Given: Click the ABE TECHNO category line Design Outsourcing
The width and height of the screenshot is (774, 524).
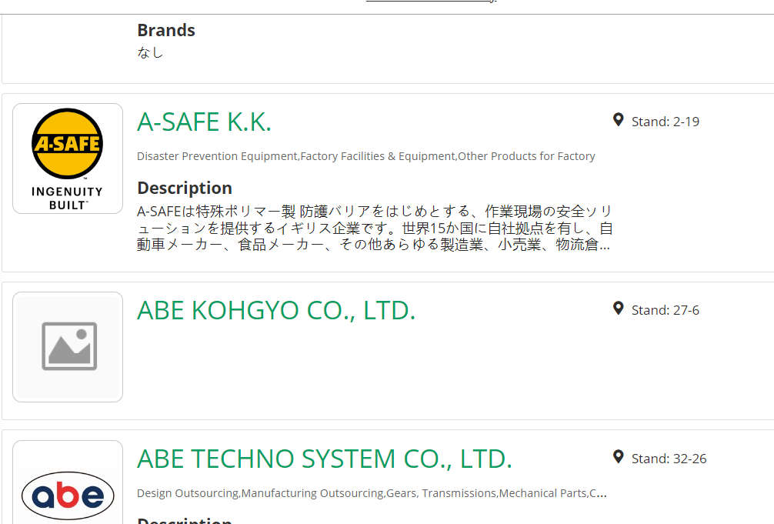Looking at the screenshot, I should 372,493.
